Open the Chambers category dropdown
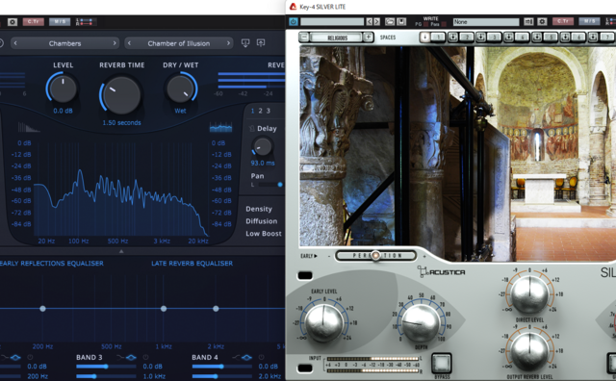Image resolution: width=616 pixels, height=381 pixels. (64, 43)
